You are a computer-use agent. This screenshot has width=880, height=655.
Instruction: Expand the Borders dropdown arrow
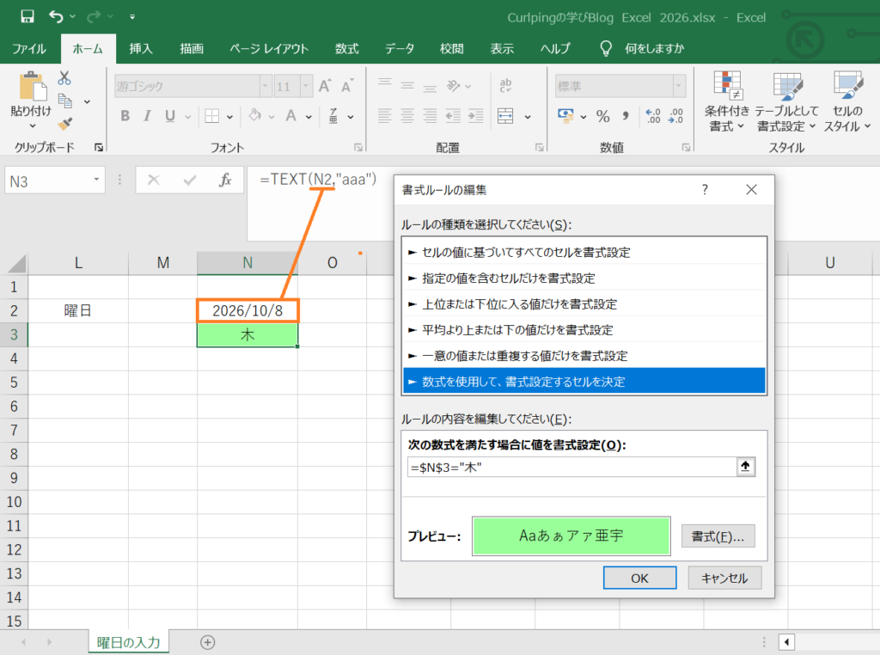tap(229, 117)
